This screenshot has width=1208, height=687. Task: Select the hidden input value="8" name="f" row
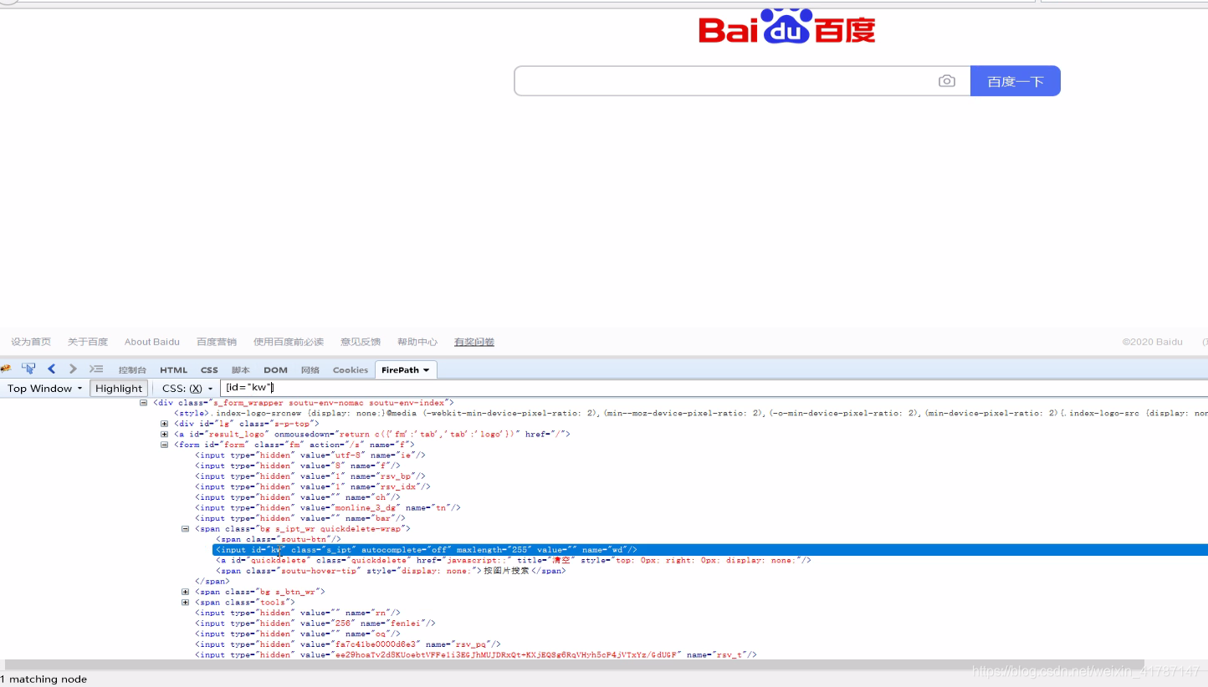coord(298,466)
